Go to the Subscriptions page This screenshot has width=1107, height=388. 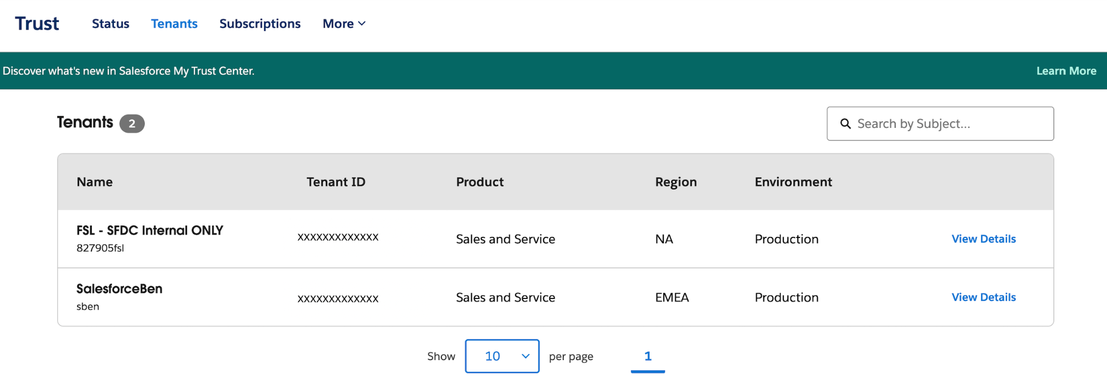pyautogui.click(x=259, y=24)
